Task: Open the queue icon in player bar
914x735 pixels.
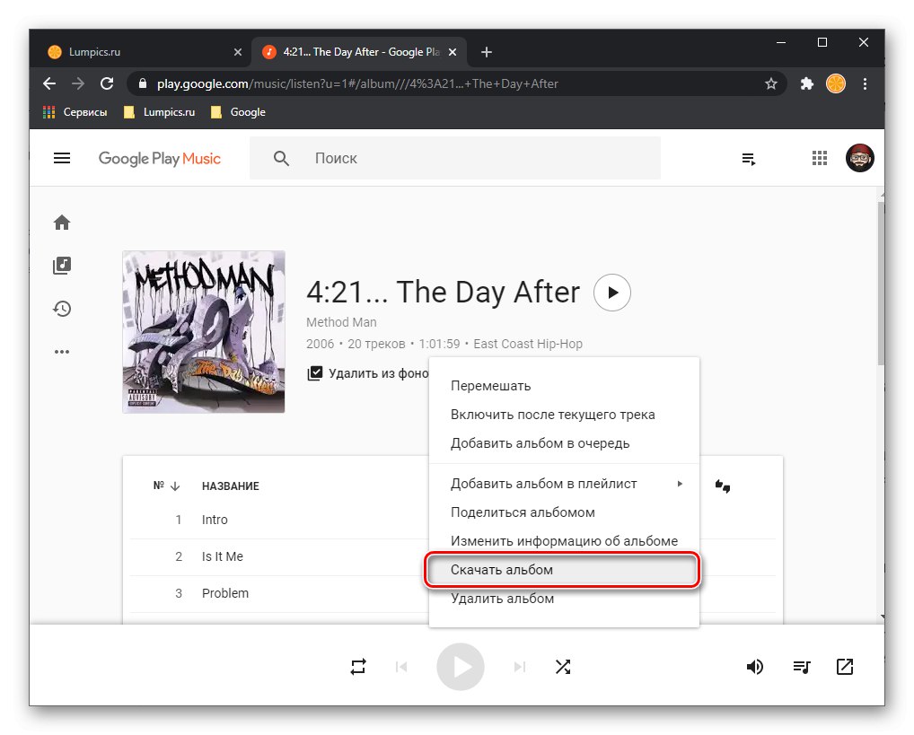Action: (802, 667)
